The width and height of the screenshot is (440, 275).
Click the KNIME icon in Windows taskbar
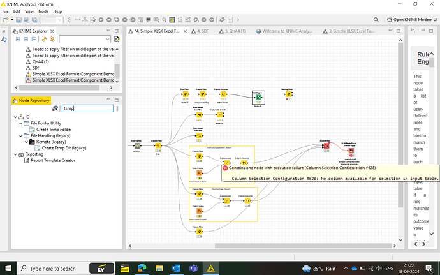210,269
